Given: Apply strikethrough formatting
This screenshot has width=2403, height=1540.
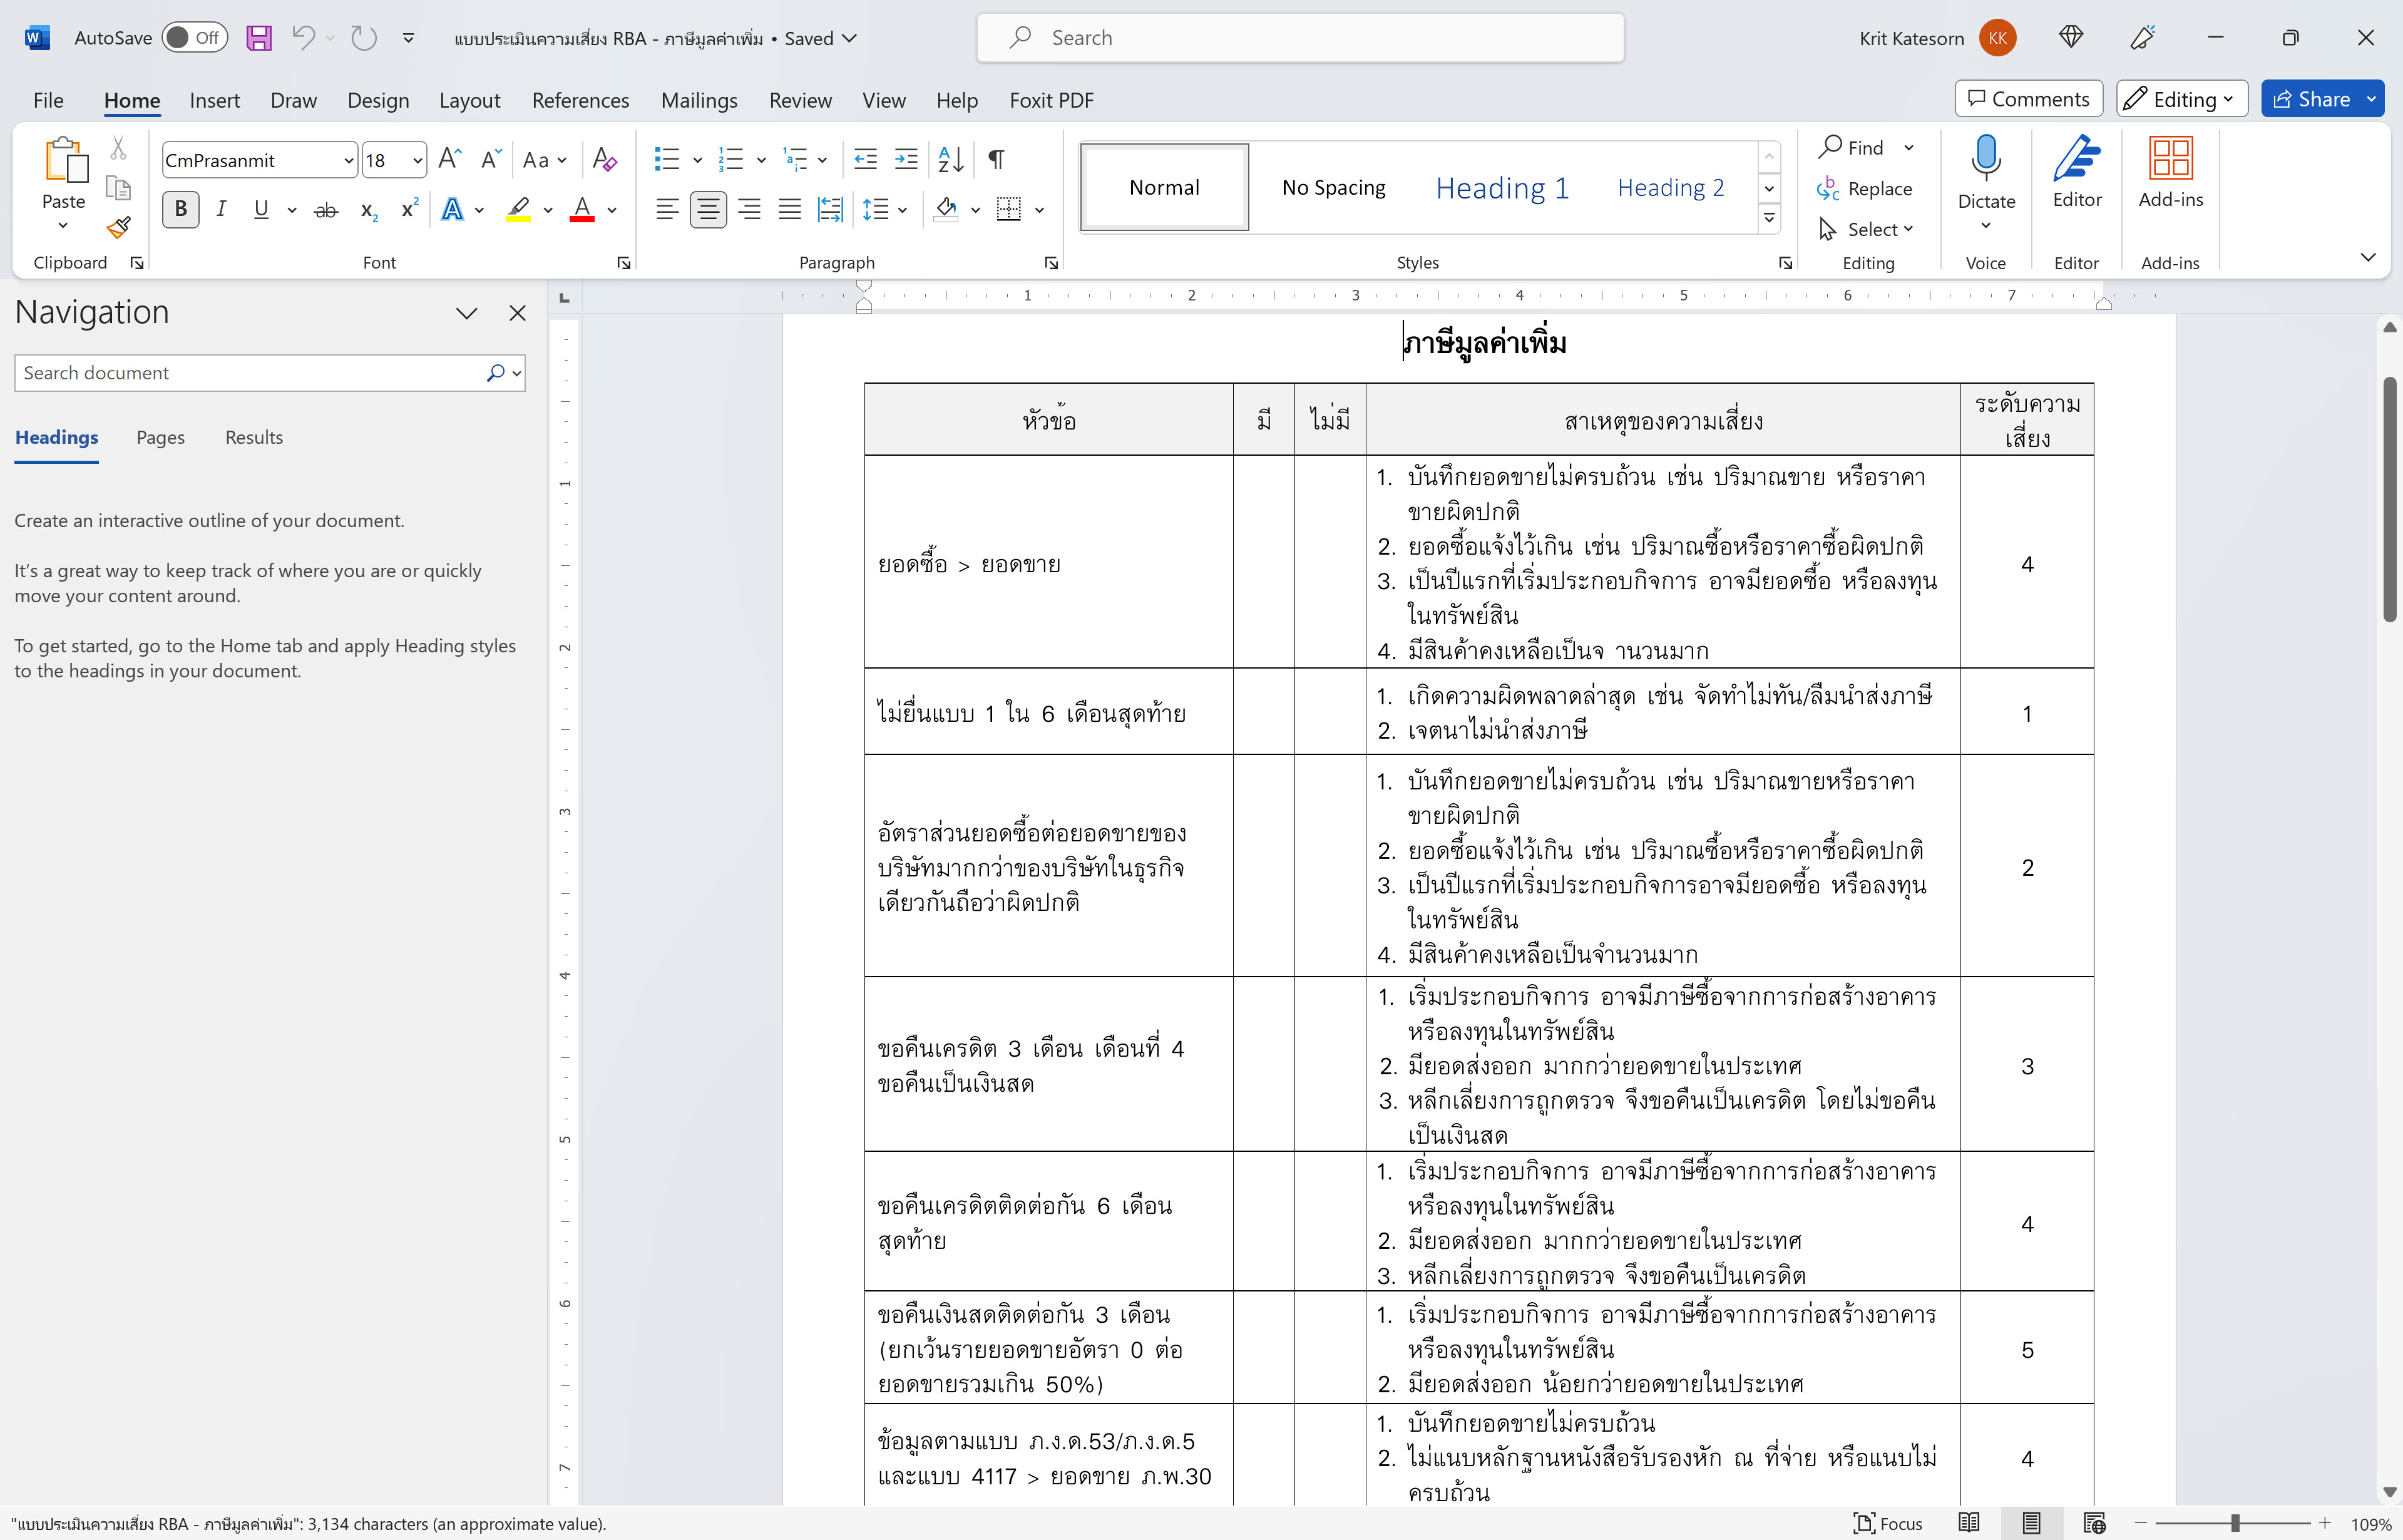Looking at the screenshot, I should [x=326, y=210].
